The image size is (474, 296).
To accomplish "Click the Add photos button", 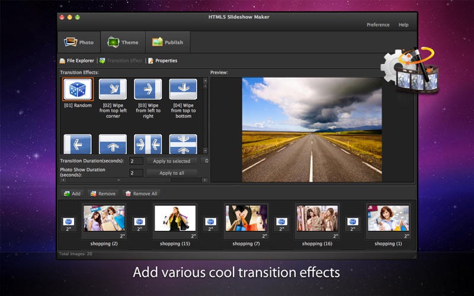I will click(72, 194).
